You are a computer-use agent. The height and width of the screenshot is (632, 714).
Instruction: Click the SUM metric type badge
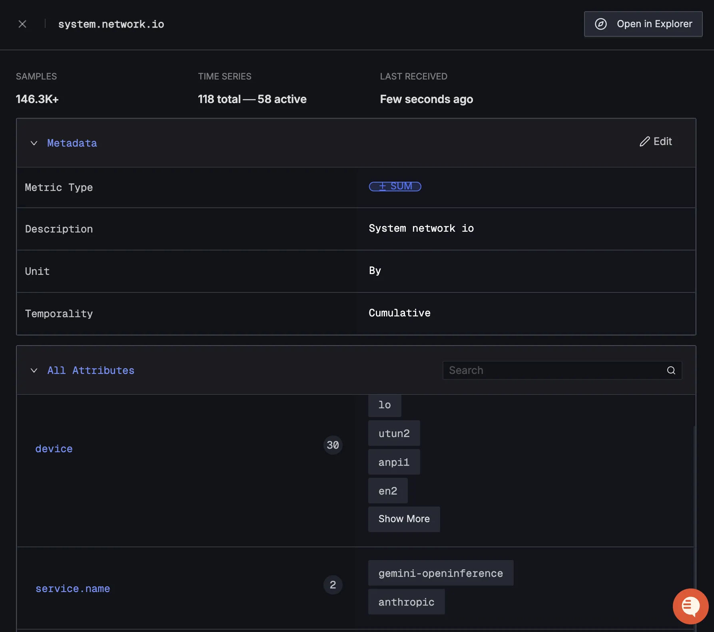click(x=395, y=186)
